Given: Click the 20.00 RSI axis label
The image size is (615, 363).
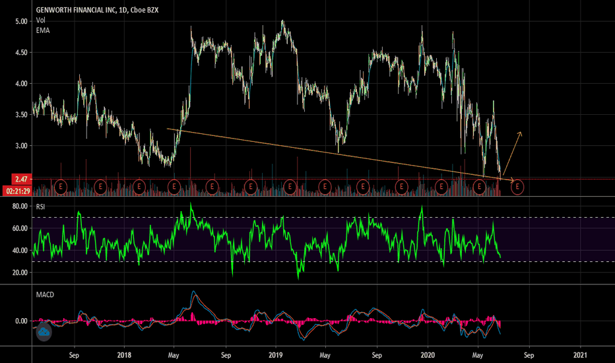Looking at the screenshot, I should point(20,273).
